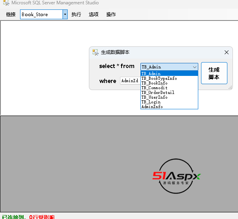Image resolution: width=238 pixels, height=219 pixels.
Task: Click the dialog resize grip corner
Action: tap(230, 88)
